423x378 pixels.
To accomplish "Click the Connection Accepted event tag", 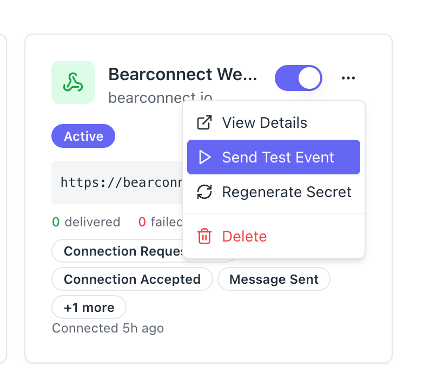I will (x=132, y=279).
